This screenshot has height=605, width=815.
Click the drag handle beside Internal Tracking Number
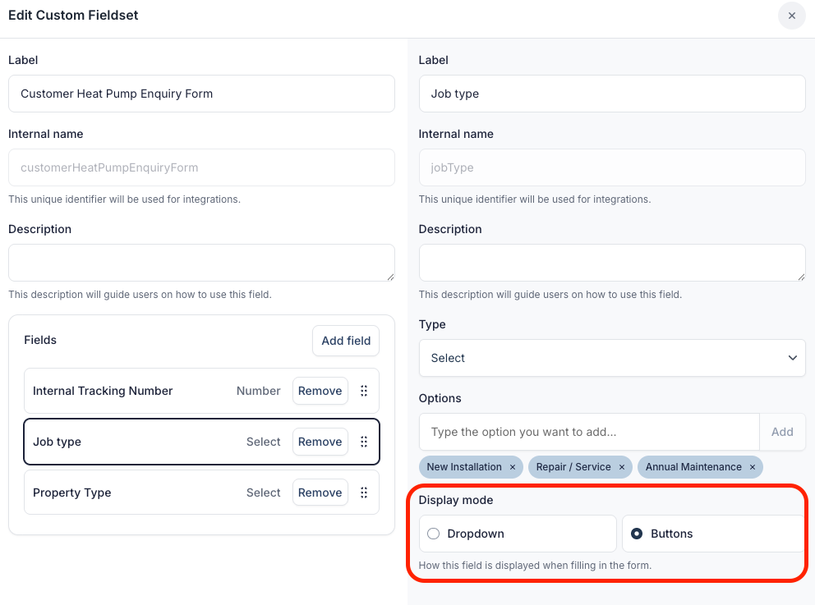[x=364, y=391]
